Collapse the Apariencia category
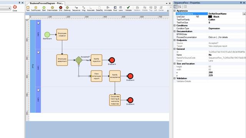246x138 pixels. [175, 11]
